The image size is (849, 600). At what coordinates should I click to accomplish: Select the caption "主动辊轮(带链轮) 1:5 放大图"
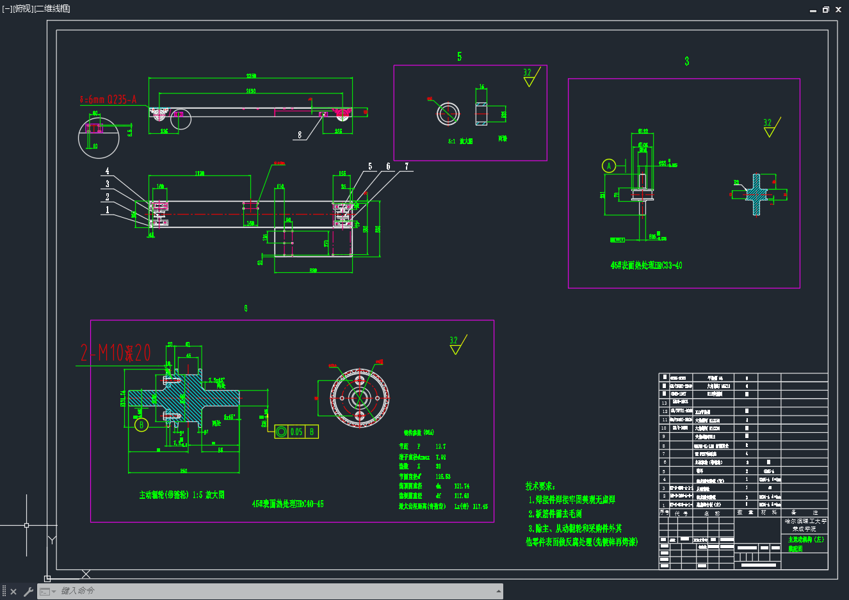click(182, 495)
